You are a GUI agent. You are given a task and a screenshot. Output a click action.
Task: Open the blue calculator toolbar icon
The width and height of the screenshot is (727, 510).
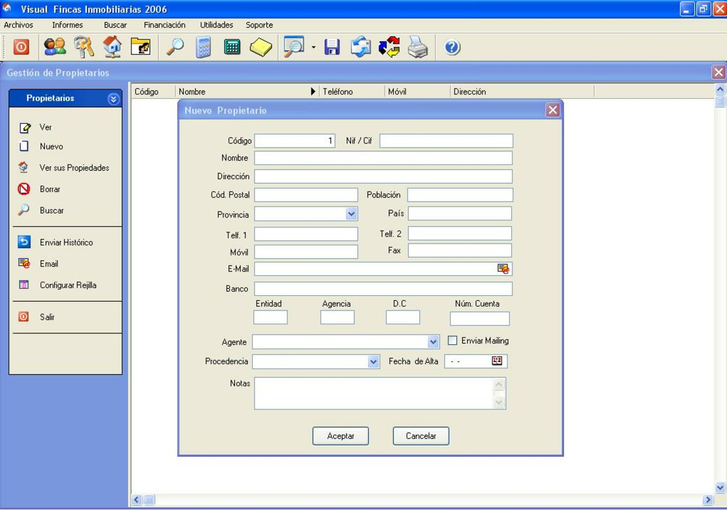203,47
